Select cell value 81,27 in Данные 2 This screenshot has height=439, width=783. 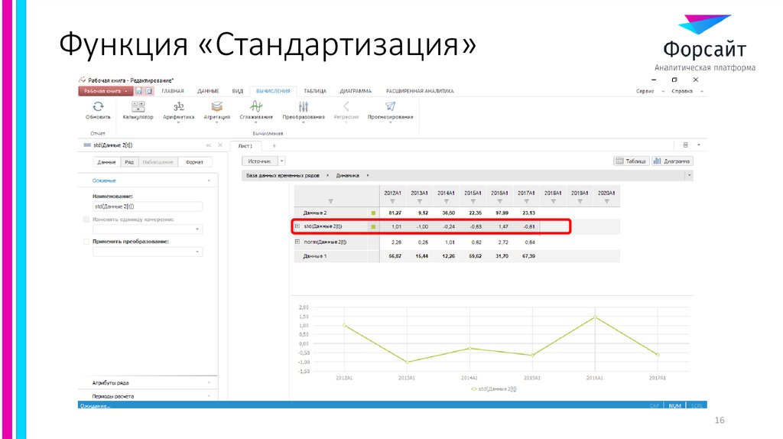tap(395, 213)
